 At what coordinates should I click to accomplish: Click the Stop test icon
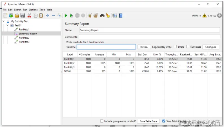coord(77,15)
